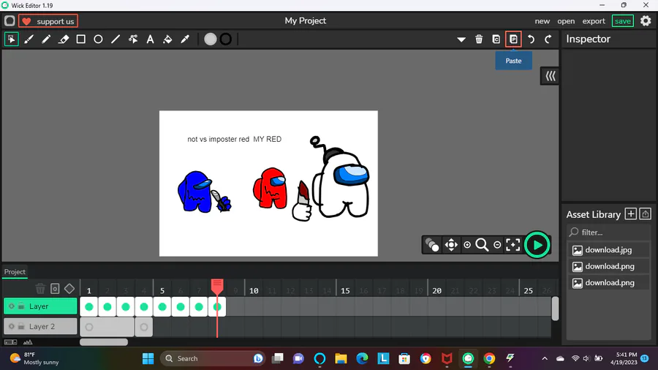The image size is (658, 370).
Task: Toggle visibility of Layer 2
Action: coord(11,326)
